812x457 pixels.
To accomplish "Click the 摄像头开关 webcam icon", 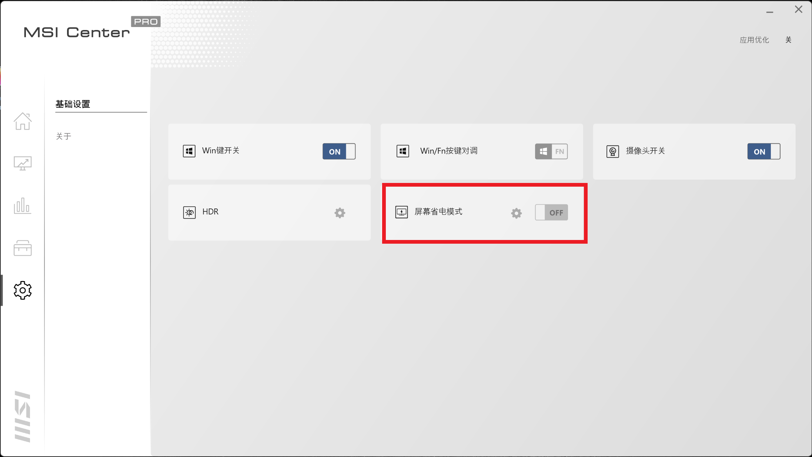I will click(612, 151).
